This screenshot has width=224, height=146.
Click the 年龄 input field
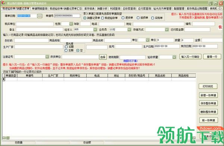point(85,24)
